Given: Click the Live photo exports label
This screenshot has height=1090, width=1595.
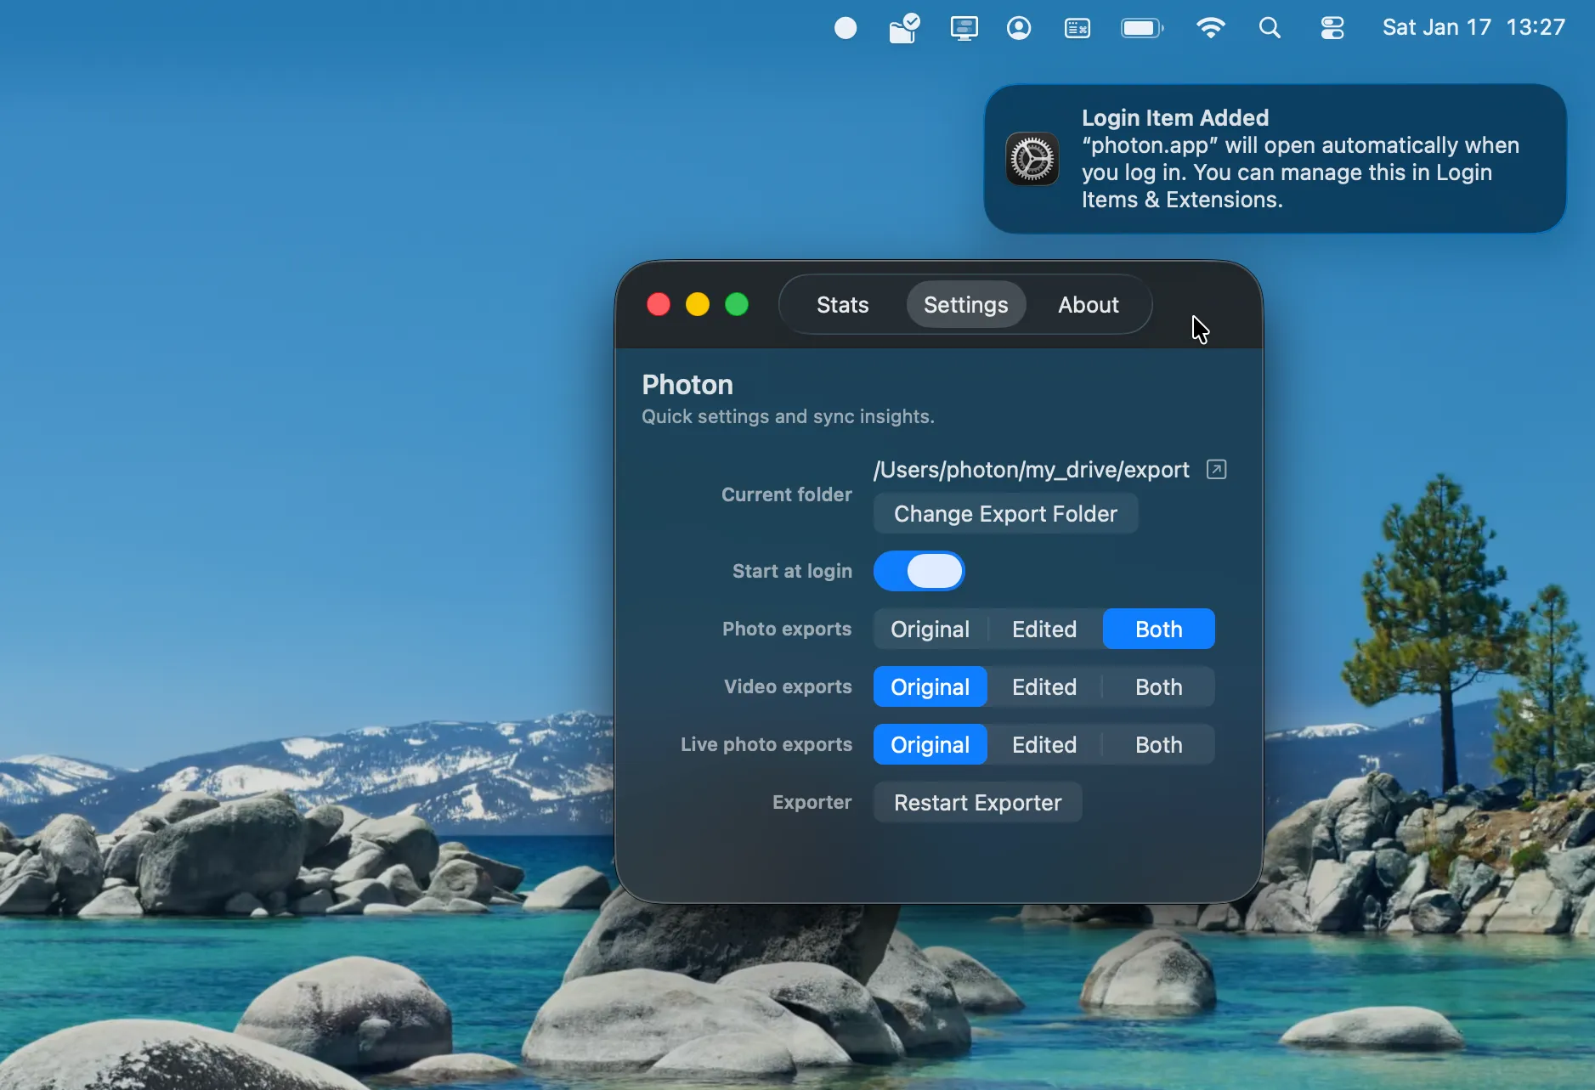Looking at the screenshot, I should coord(766,744).
